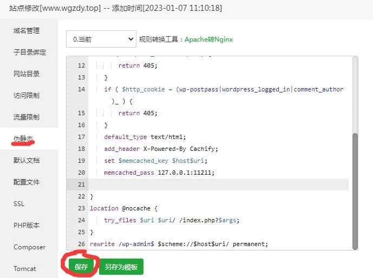Click the 'default_type text/html;' line
The height and width of the screenshot is (278, 373).
(145, 137)
